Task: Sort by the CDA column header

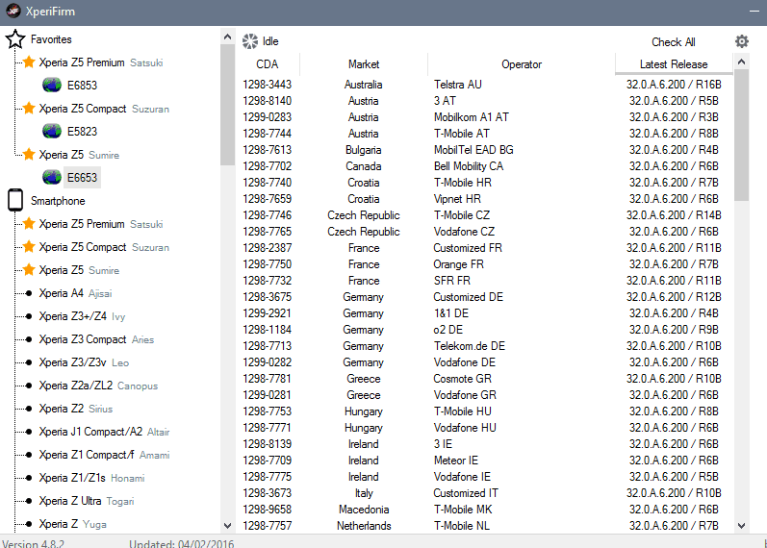Action: point(268,64)
